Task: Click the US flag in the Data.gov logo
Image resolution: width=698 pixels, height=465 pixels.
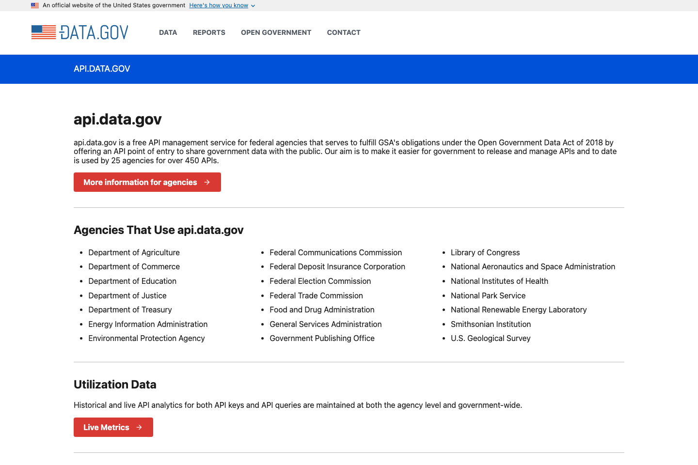Action: tap(43, 32)
